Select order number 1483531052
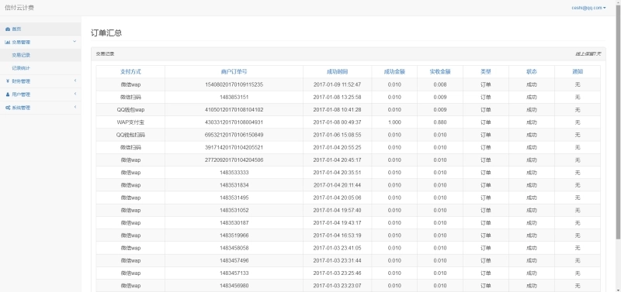Viewport: 621px width, 292px height. point(234,210)
